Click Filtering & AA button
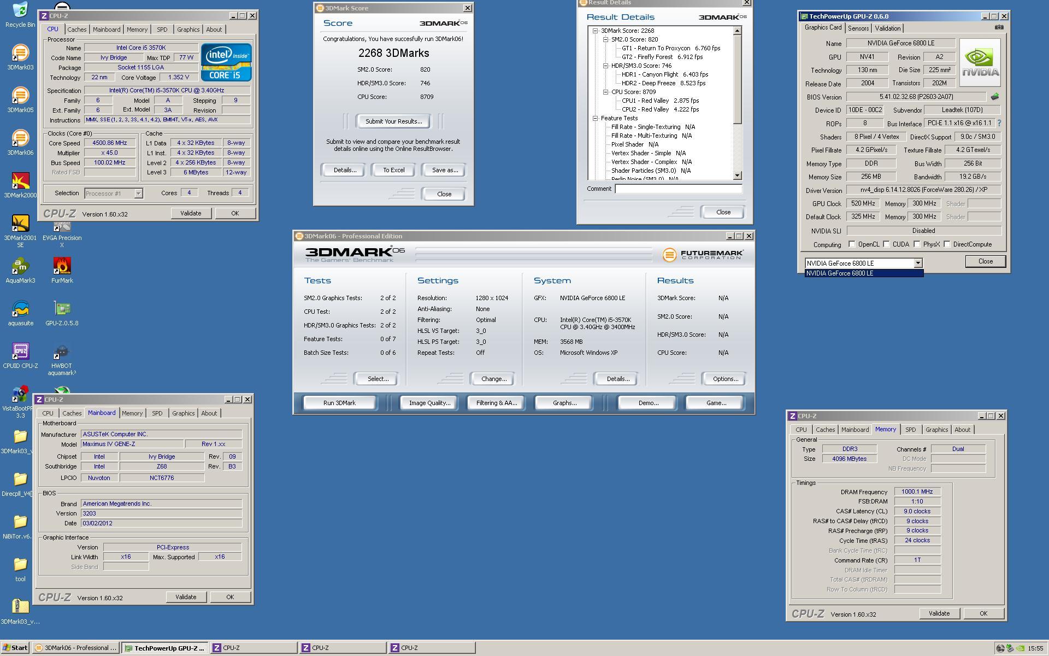This screenshot has width=1049, height=656. [x=496, y=403]
